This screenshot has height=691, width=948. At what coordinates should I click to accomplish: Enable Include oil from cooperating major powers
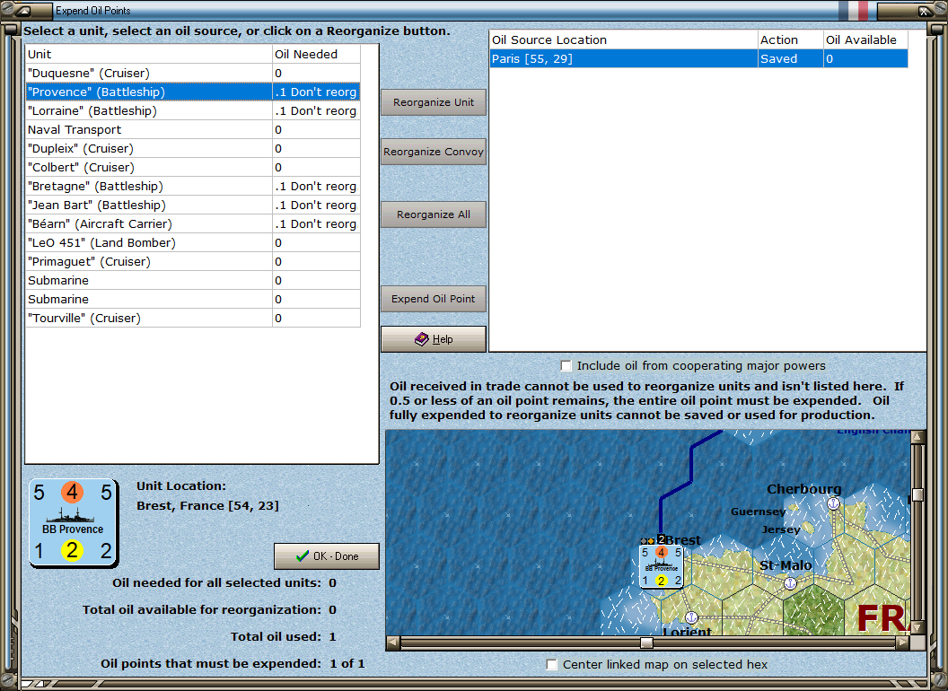pyautogui.click(x=566, y=366)
